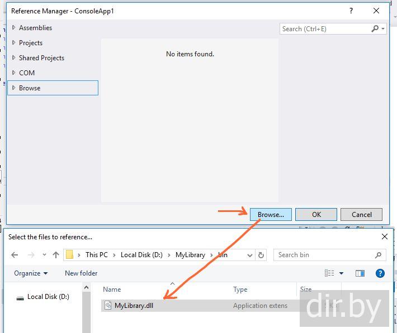Close the Reference Manager dialog

pos(376,11)
